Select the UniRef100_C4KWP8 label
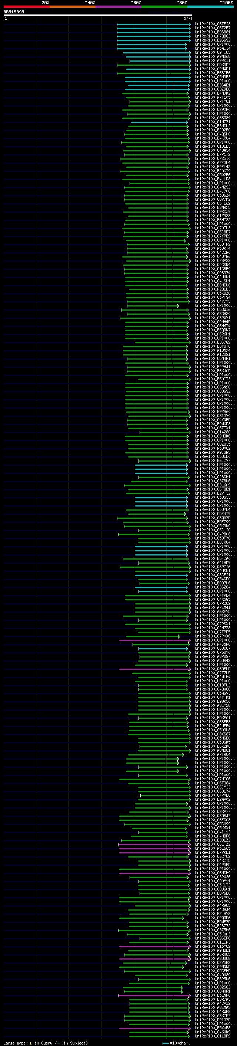237x1046 pixels. (x=213, y=1011)
